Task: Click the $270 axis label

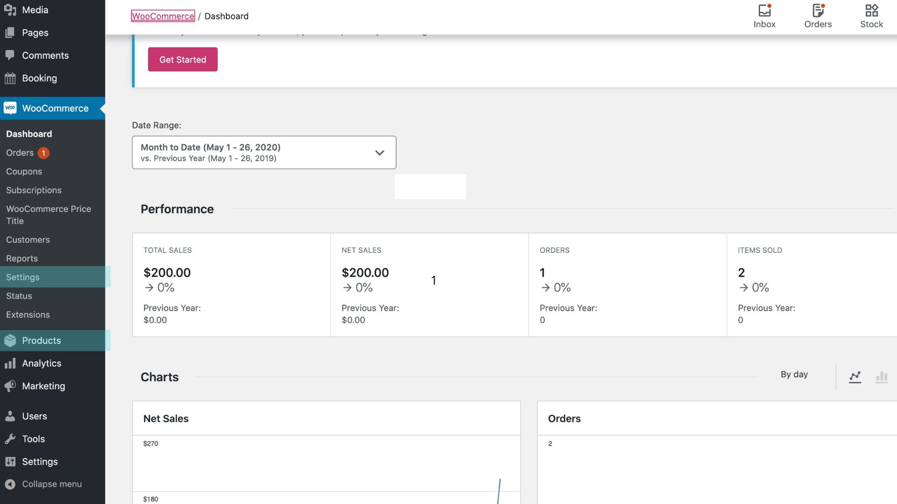Action: pos(150,443)
